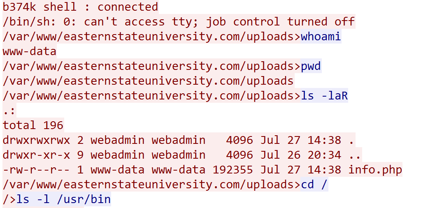Screen dimensions: 435x208
Task: Click the '.:' directory header line
Action: pos(9,111)
